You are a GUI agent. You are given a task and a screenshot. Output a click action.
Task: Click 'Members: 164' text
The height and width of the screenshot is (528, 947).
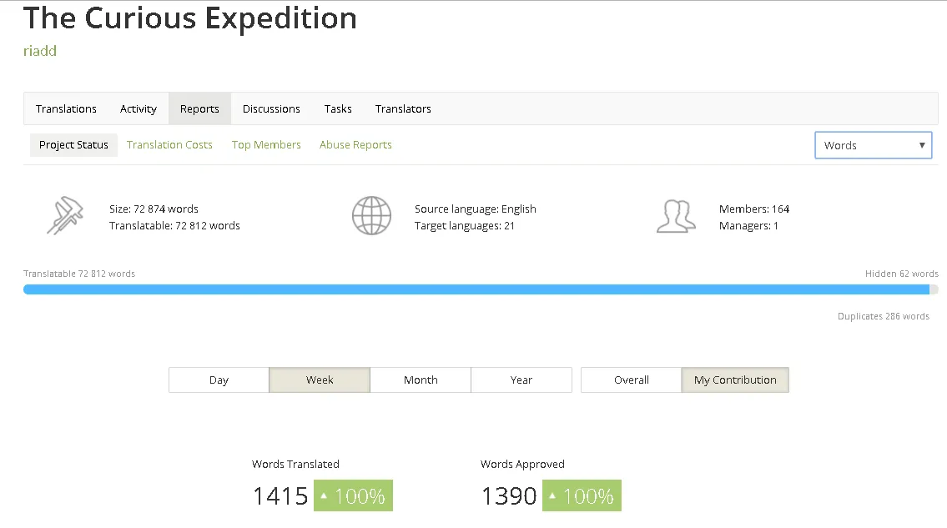tap(753, 209)
